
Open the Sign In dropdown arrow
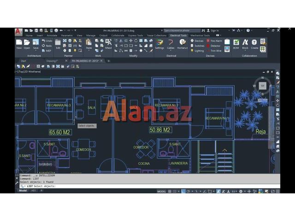coord(229,30)
